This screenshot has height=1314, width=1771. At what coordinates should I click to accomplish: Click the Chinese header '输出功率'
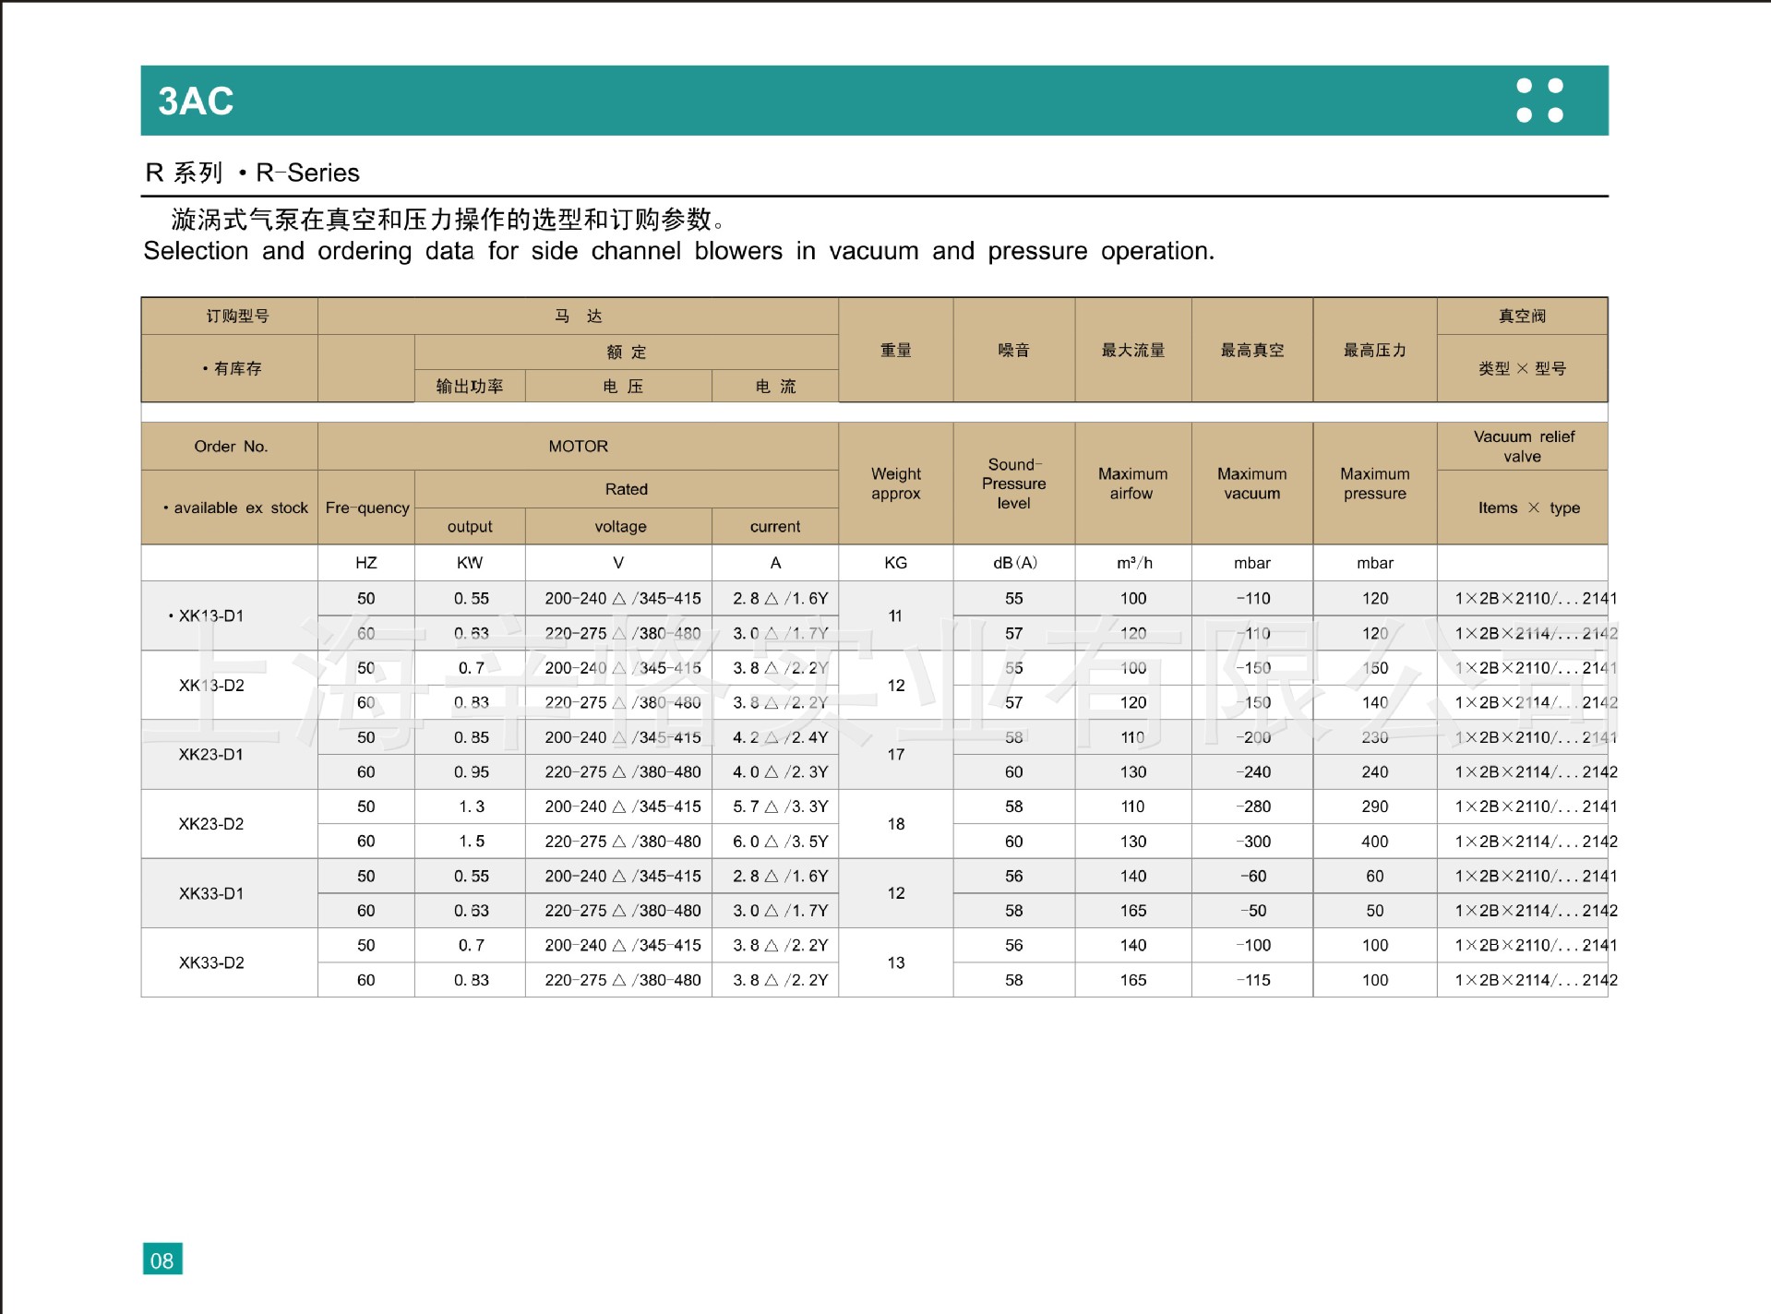pos(470,386)
